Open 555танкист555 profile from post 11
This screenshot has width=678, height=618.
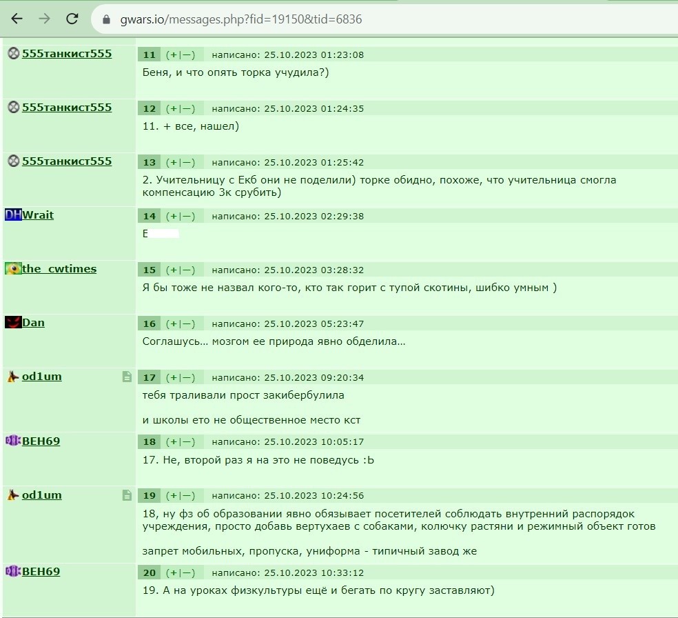click(x=67, y=54)
